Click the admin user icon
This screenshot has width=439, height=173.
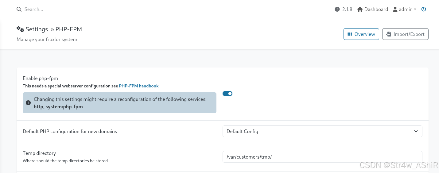click(395, 10)
